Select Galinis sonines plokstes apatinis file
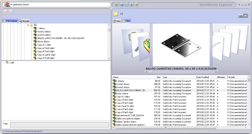 [180, 125]
